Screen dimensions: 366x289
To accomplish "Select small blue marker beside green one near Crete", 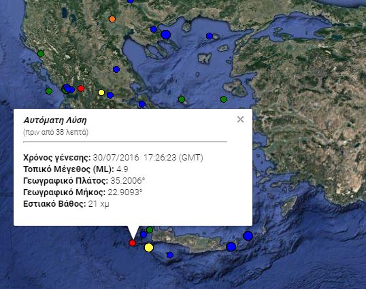I will coord(144,235).
